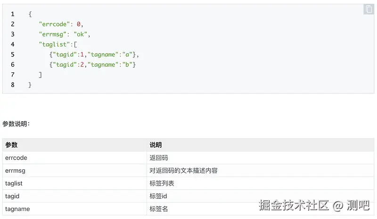The height and width of the screenshot is (219, 377).
Task: Click the 掘金技术社区 watermark text
Action: pyautogui.click(x=294, y=205)
